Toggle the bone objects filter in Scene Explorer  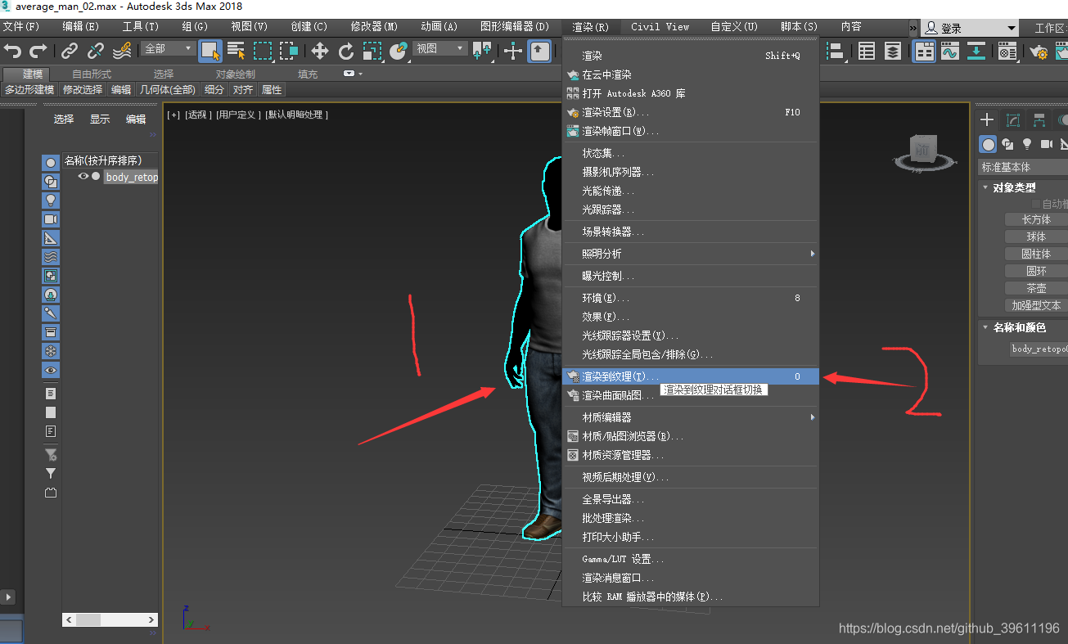[51, 313]
